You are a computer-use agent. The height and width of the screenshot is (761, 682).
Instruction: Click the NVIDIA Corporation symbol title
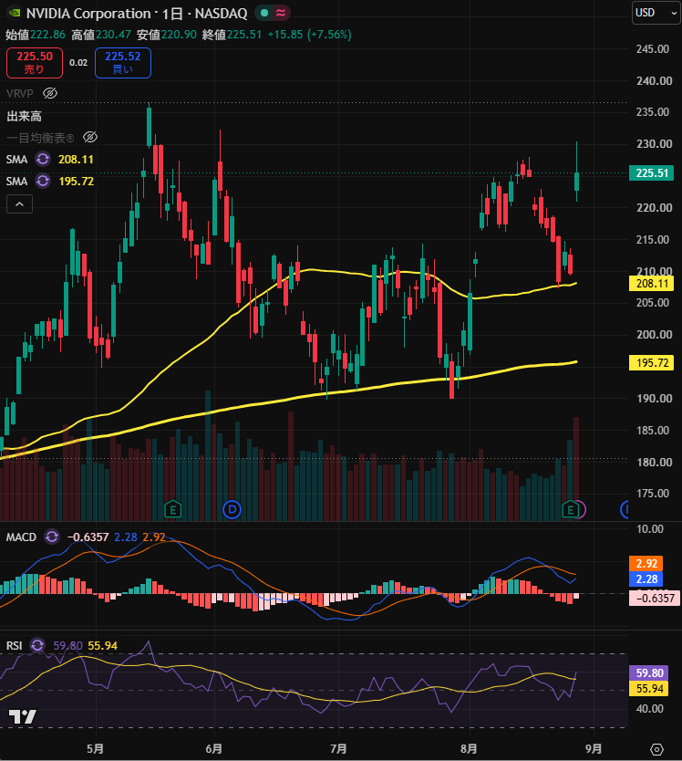coord(88,13)
